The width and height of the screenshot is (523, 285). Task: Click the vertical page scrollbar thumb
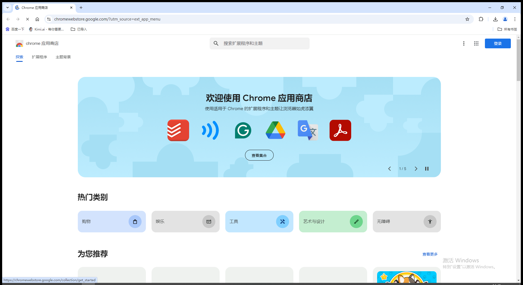click(x=518, y=60)
